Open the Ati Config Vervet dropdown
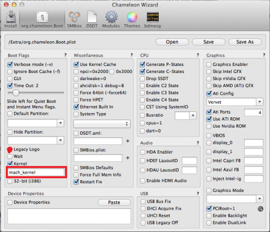The image size is (270, 232). [260, 102]
